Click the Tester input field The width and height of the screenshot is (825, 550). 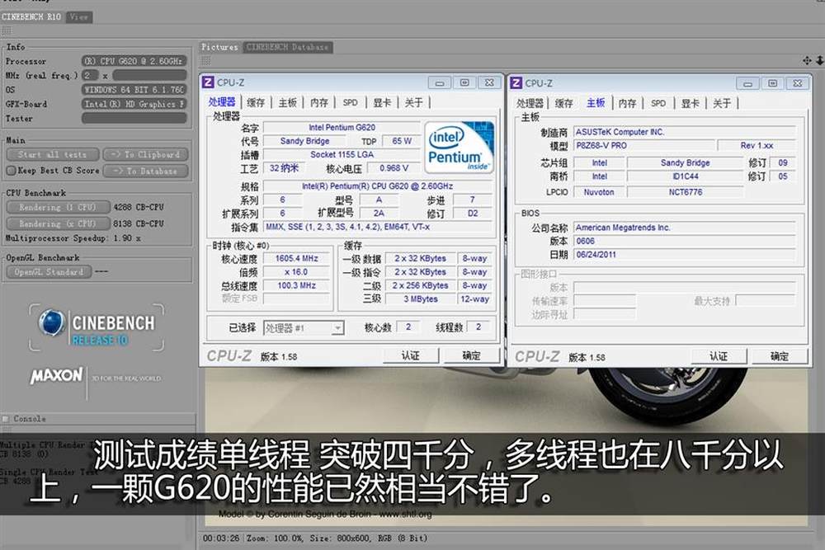pyautogui.click(x=134, y=119)
